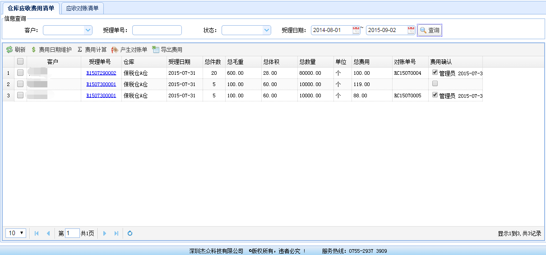The width and height of the screenshot is (546, 255).
Task: Open order link R1507290002
Action: [101, 73]
